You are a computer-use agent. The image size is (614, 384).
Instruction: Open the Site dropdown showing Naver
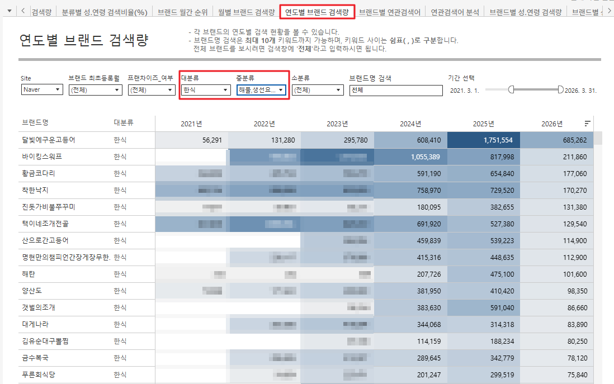pyautogui.click(x=42, y=90)
